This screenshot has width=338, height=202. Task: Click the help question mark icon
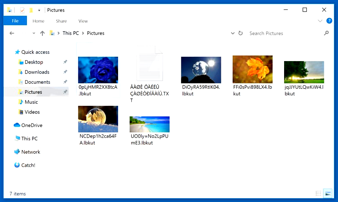(x=329, y=21)
